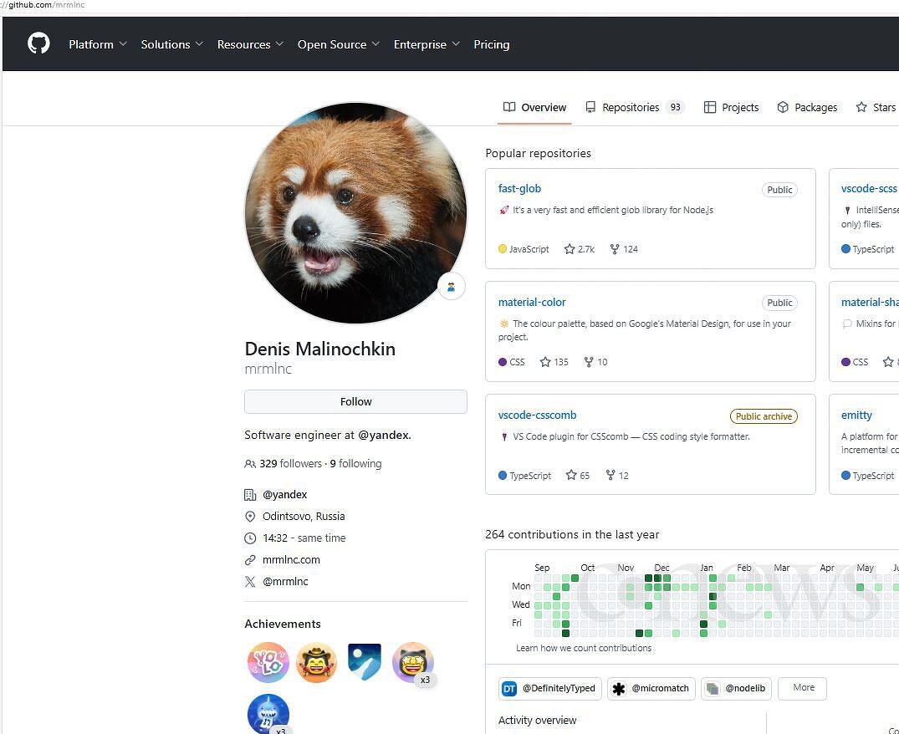The image size is (899, 734).
Task: Click the Odintsovo, Russia location text
Action: point(304,517)
